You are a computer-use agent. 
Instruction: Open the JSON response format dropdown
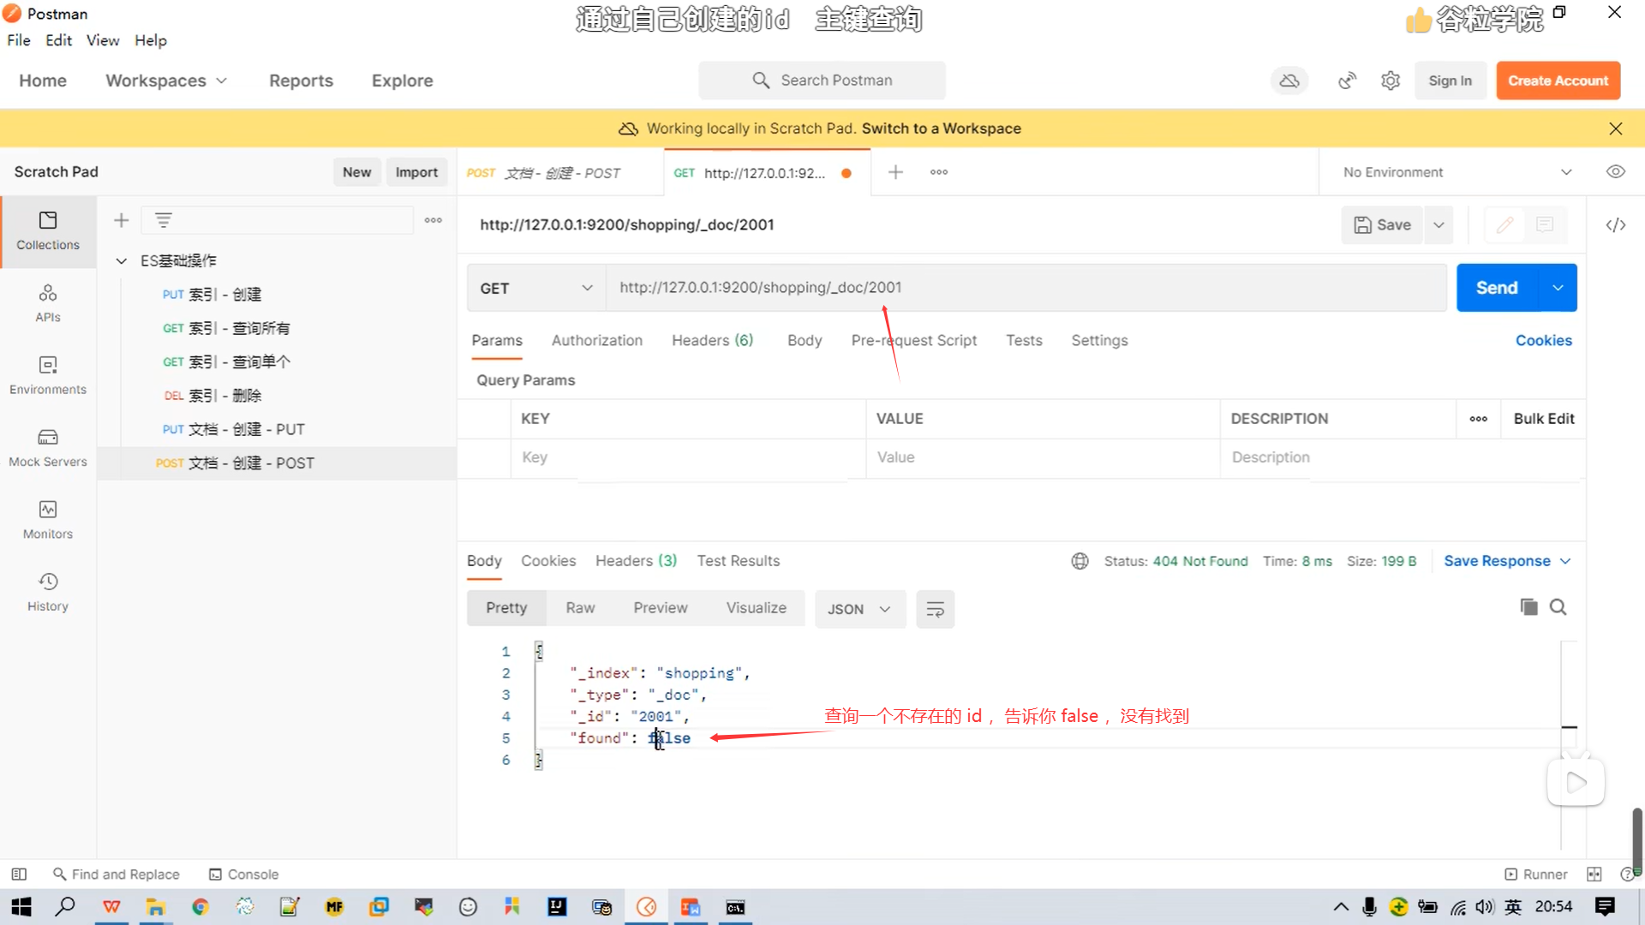(859, 609)
